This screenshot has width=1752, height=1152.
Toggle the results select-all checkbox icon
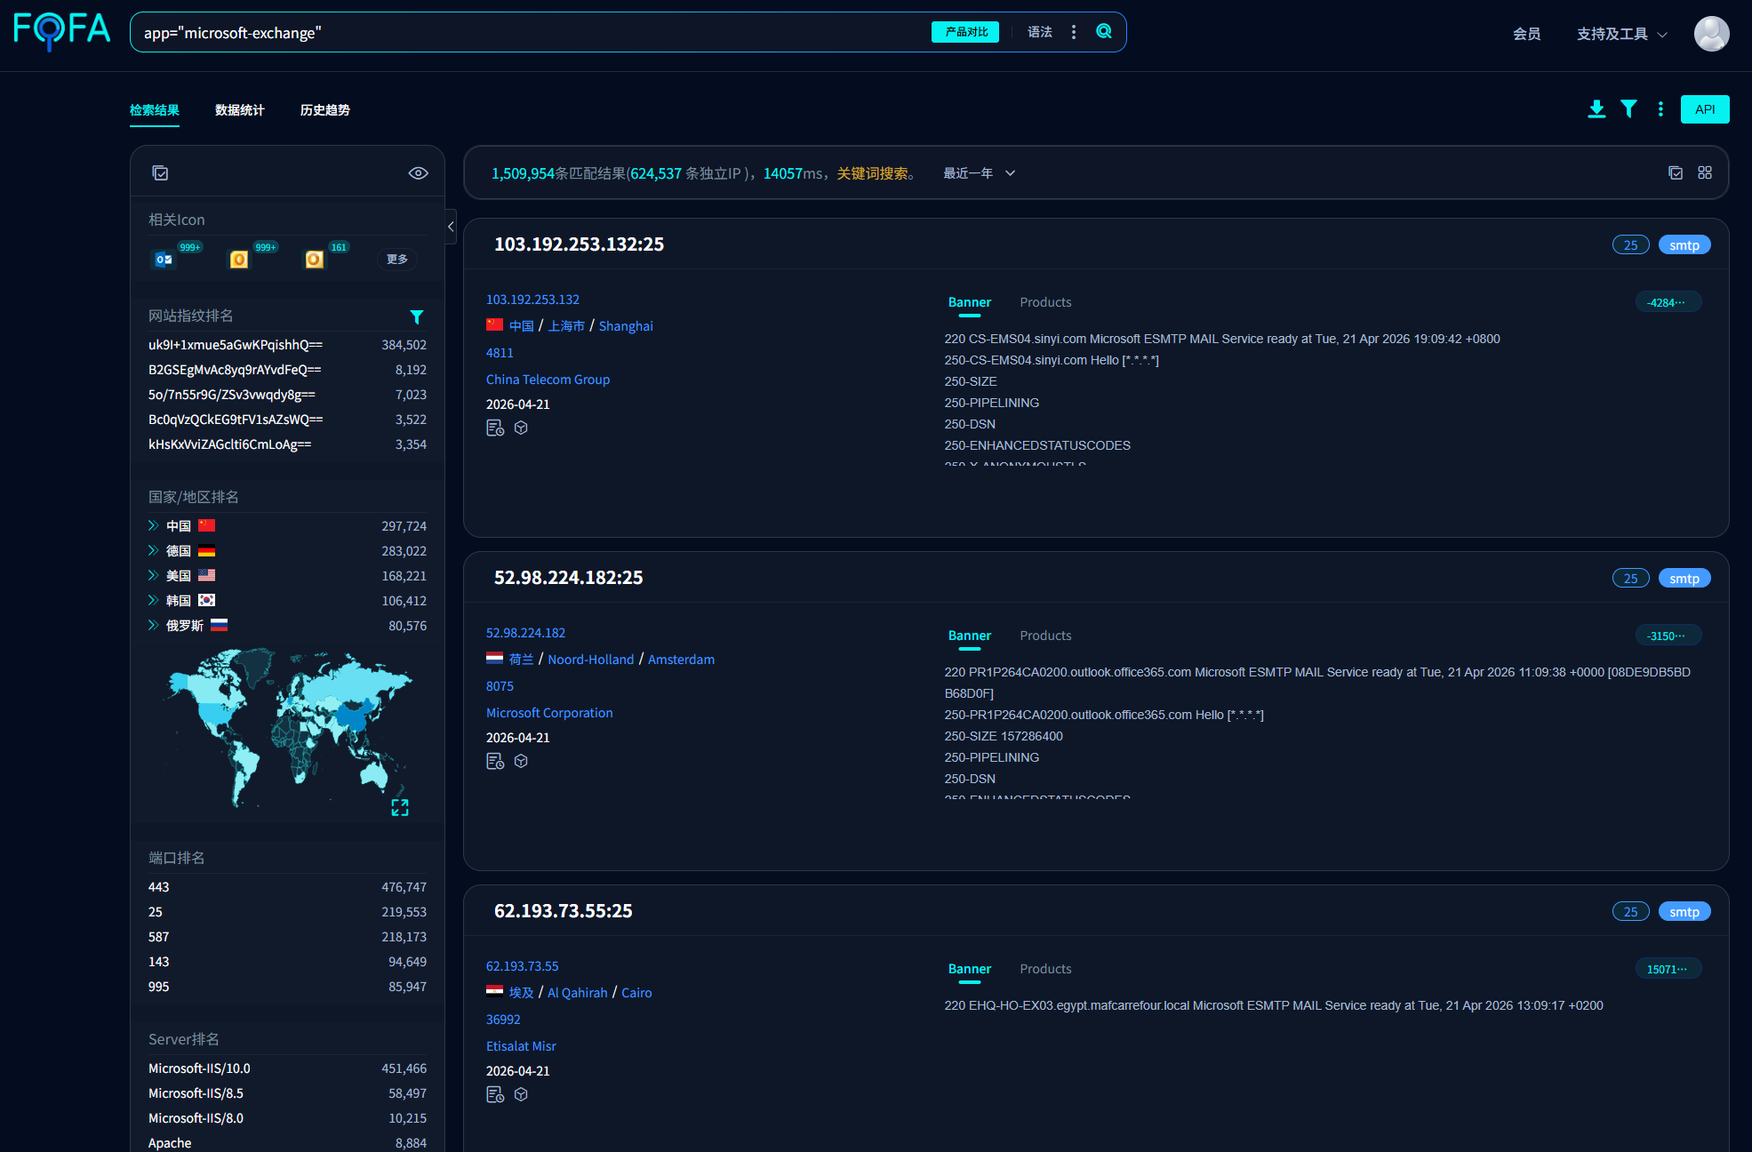coord(1676,173)
